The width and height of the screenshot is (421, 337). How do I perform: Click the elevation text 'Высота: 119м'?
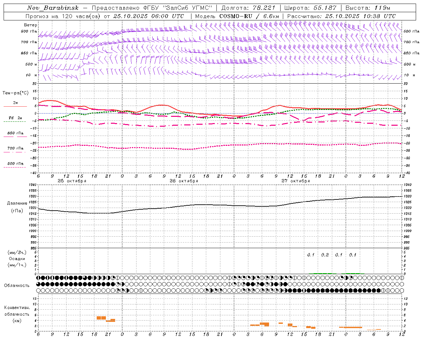tap(368, 8)
